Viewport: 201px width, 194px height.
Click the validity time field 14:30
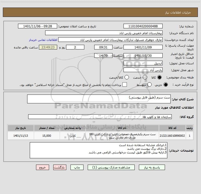click(103, 55)
